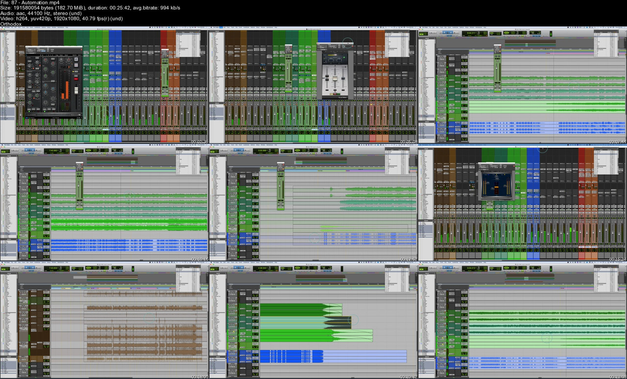
Task: Select the 'Orthodox' text line
Action: [11, 24]
